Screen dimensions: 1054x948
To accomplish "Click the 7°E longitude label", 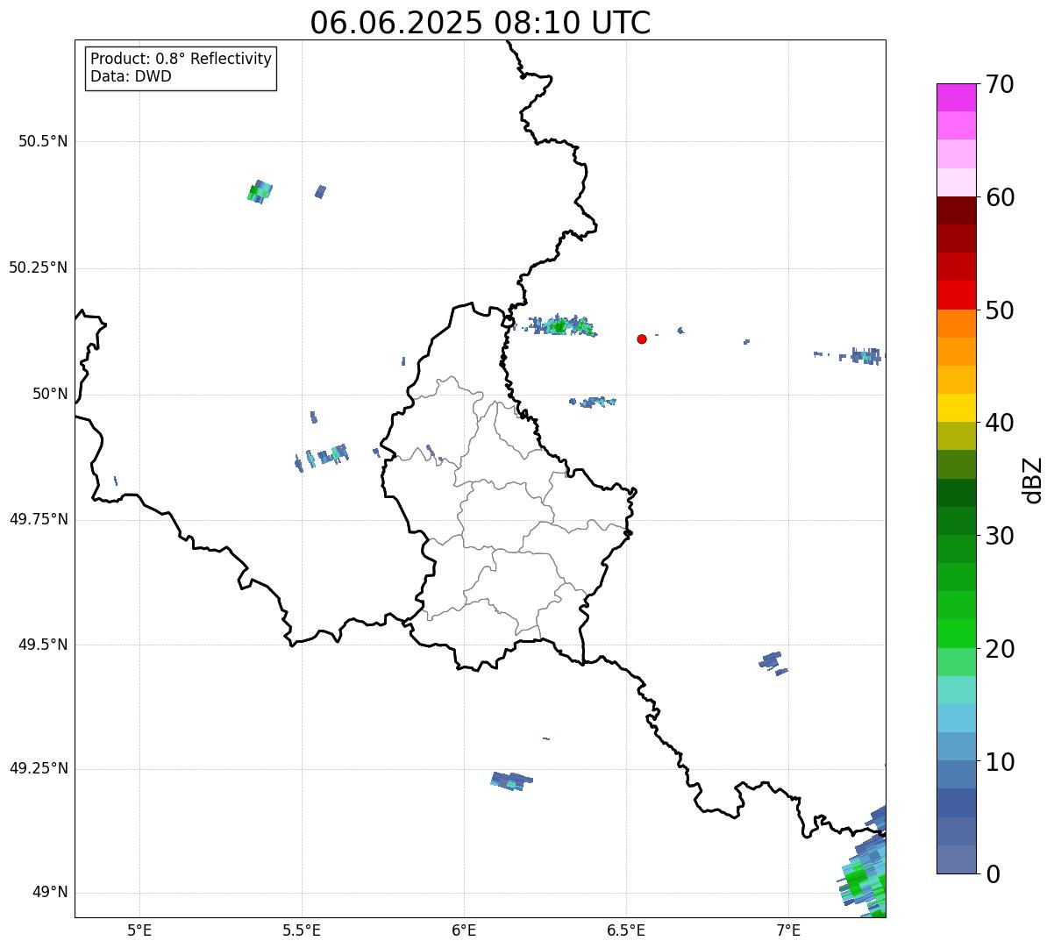I will coord(788,930).
